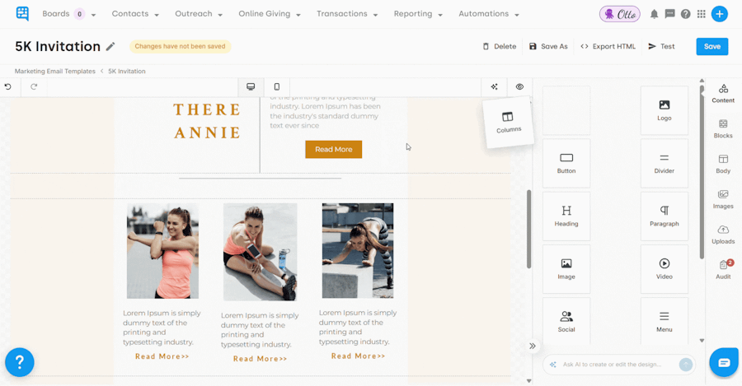Click the canvas vertical scrollbar
Image resolution: width=742 pixels, height=386 pixels.
(x=528, y=229)
